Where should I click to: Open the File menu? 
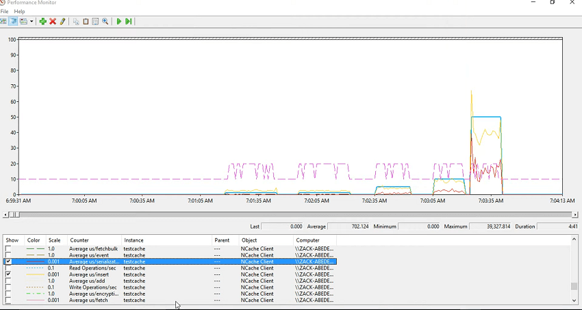[x=4, y=12]
